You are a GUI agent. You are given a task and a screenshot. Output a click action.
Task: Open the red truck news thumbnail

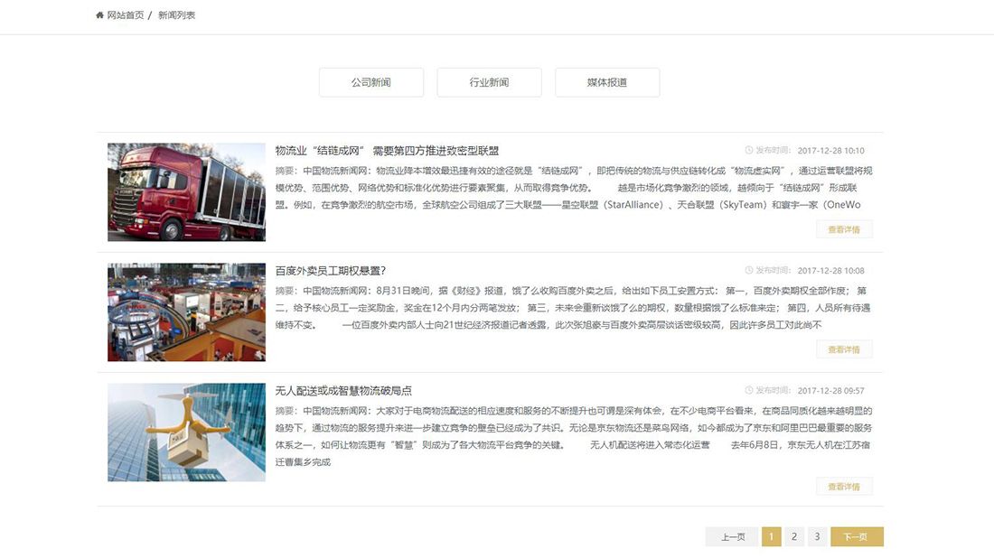[x=186, y=192]
